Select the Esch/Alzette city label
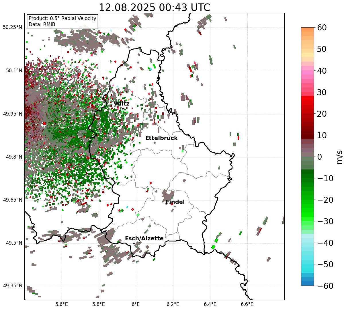This screenshot has width=346, height=310. coord(144,239)
